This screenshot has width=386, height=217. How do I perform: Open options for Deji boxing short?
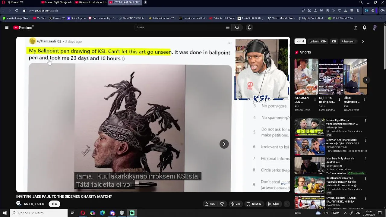[340, 99]
